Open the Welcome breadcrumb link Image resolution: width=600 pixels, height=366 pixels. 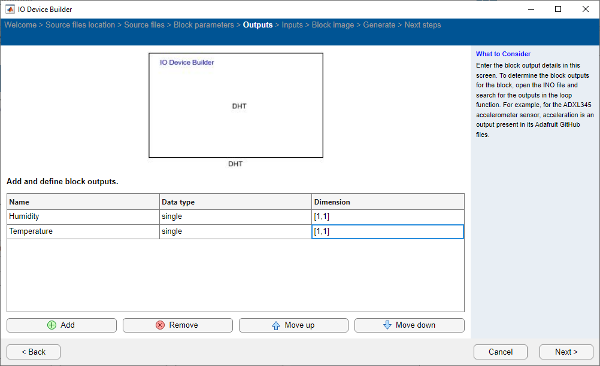(x=20, y=25)
